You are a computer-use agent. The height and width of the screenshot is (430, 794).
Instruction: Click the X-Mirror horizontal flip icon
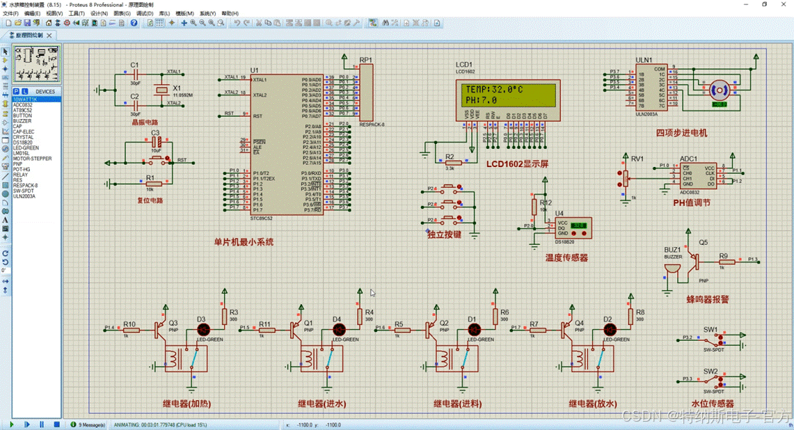click(x=5, y=281)
